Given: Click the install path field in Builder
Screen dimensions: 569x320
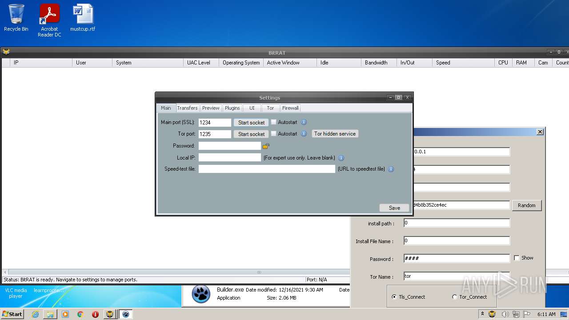Looking at the screenshot, I should click(x=457, y=223).
